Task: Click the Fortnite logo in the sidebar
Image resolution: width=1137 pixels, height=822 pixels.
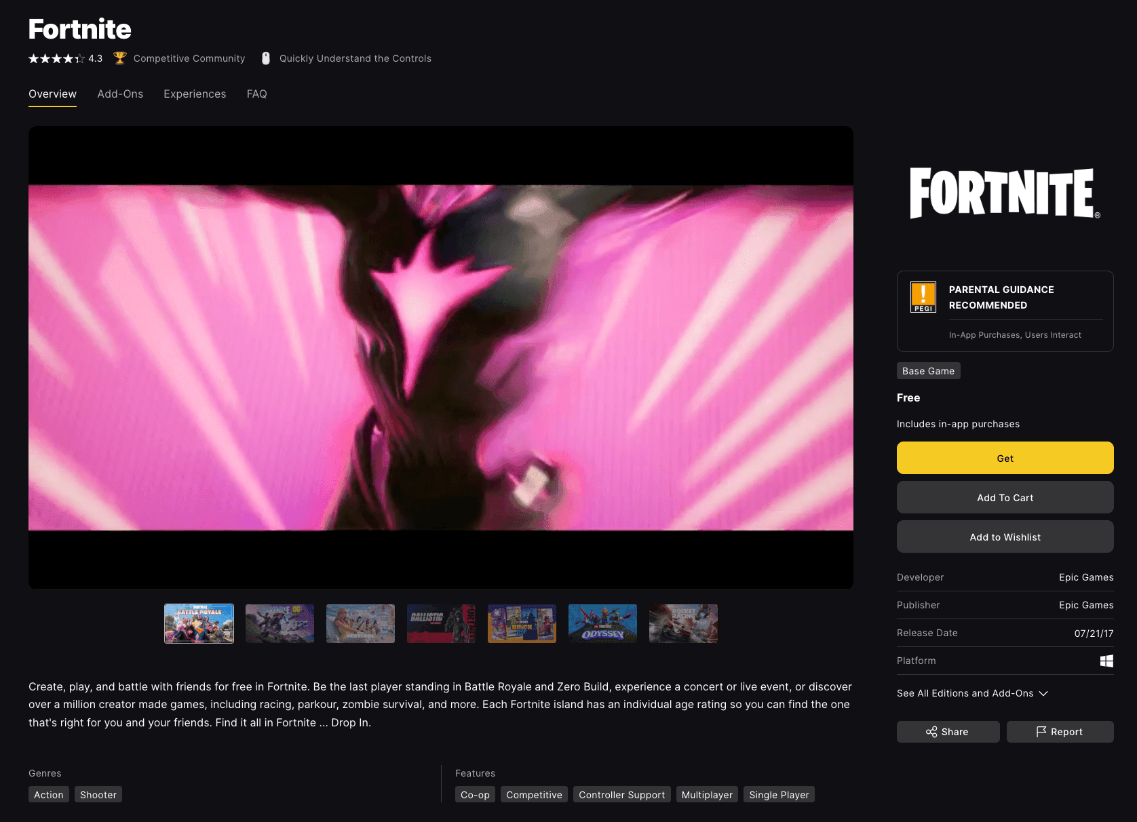Action: tap(1005, 193)
